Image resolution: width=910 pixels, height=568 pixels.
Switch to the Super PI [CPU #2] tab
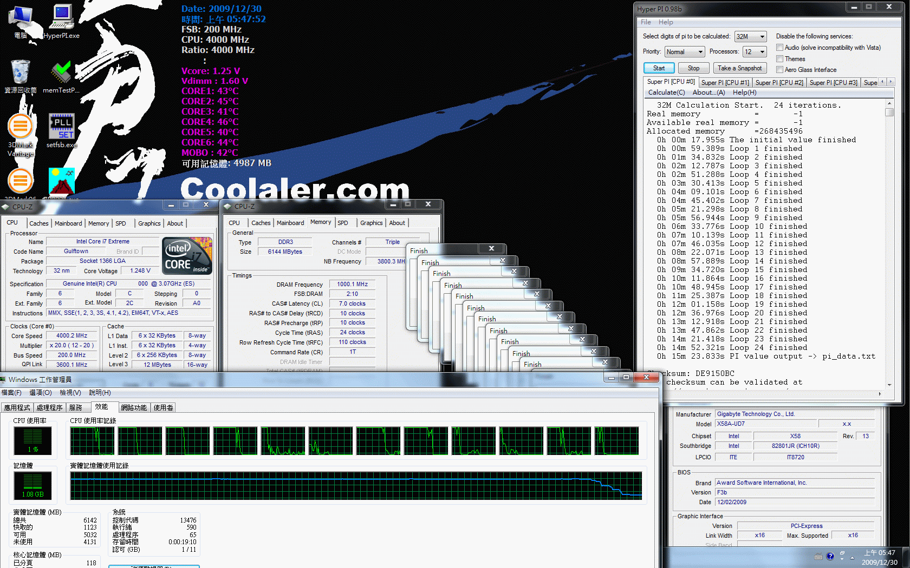coord(779,82)
